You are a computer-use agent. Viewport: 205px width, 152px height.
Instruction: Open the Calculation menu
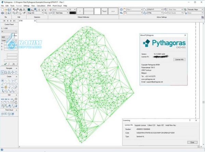[41, 6]
